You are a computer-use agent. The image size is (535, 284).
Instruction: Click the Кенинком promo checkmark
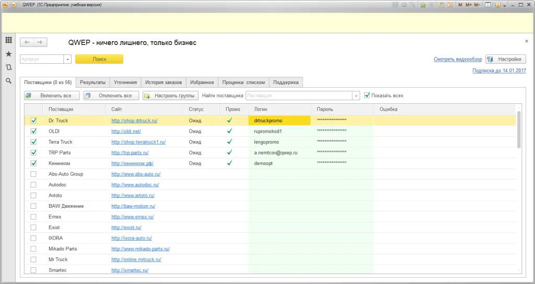pyautogui.click(x=230, y=163)
